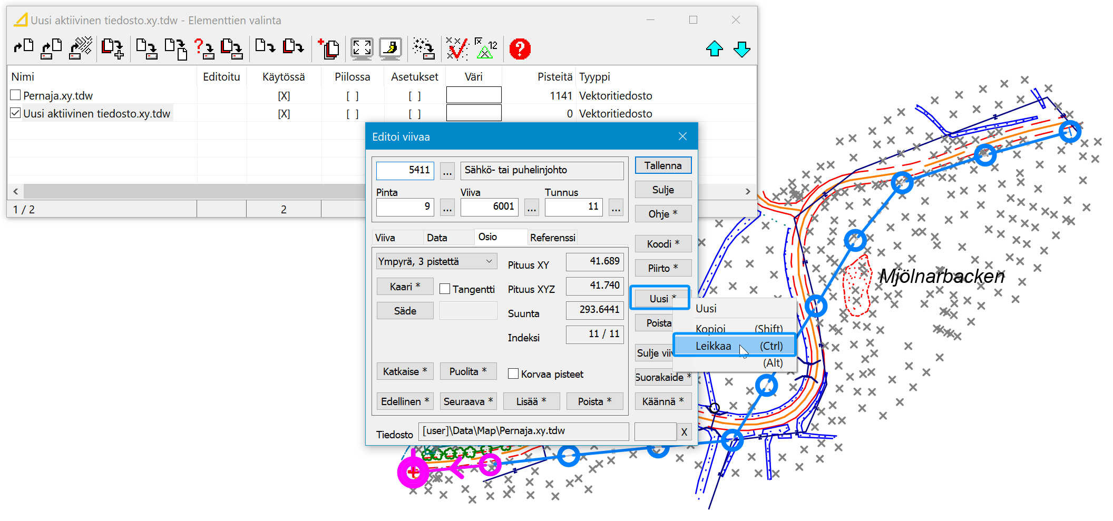This screenshot has width=1113, height=521.
Task: Toggle the Korvaa pisteet checkbox
Action: pos(513,373)
